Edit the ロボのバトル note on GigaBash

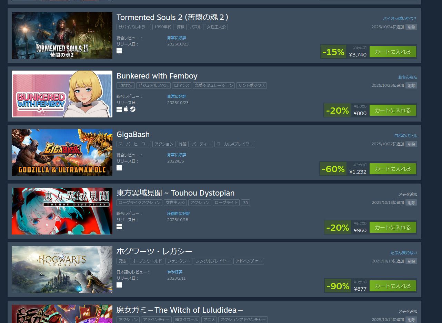click(405, 136)
